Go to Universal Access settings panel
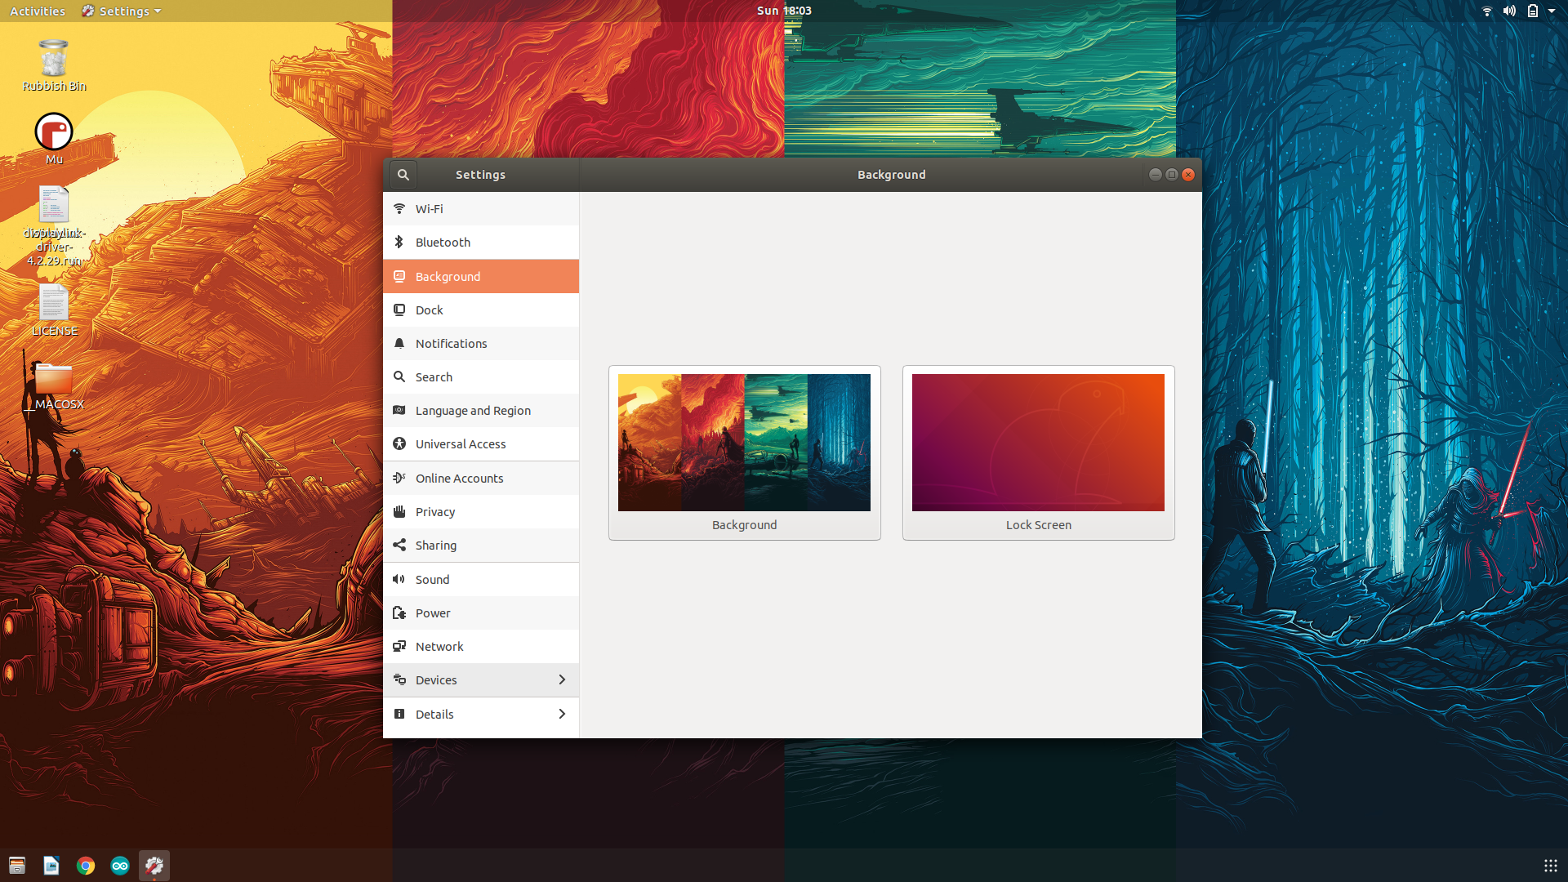1568x882 pixels. [481, 444]
